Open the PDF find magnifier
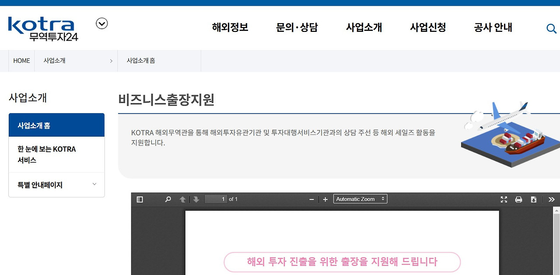The image size is (560, 275). (x=168, y=199)
